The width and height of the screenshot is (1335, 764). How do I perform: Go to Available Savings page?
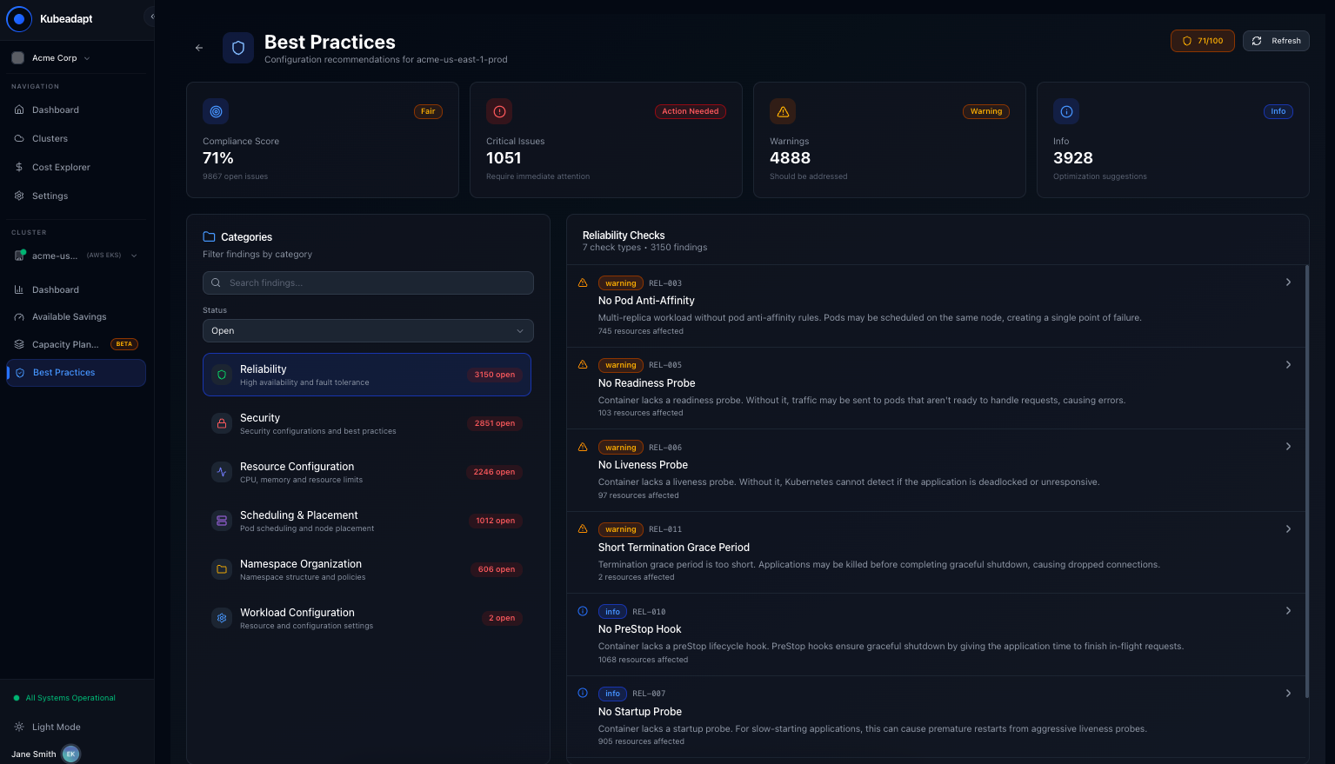pyautogui.click(x=69, y=317)
